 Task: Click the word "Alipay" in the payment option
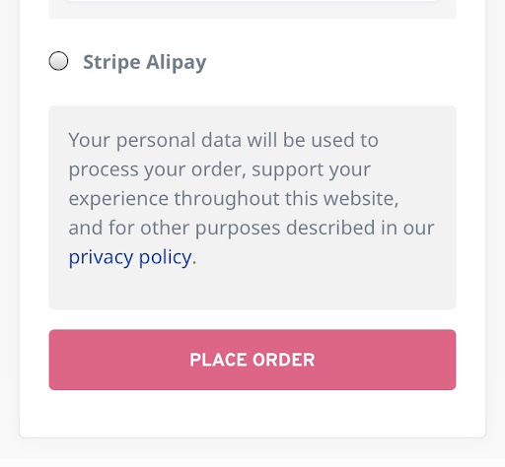tap(177, 62)
